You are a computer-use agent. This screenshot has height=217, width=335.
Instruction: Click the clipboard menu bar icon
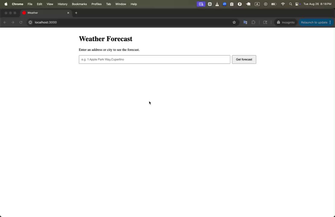point(232,4)
